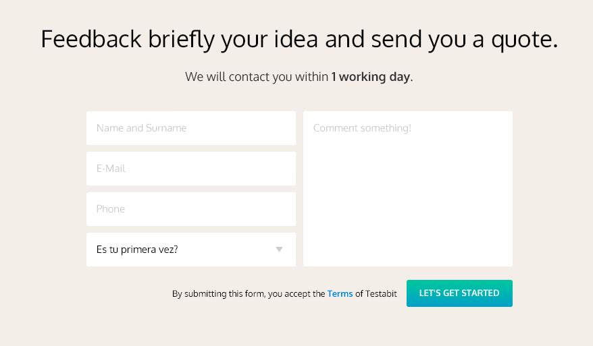Click the 'By submitting this form' notice text
This screenshot has height=346, width=593.
click(x=248, y=294)
